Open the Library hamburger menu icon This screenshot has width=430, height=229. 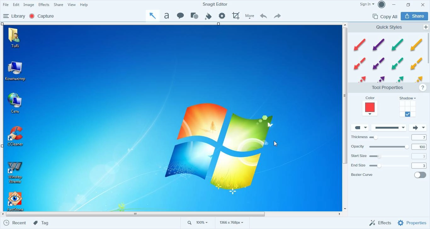pos(6,16)
